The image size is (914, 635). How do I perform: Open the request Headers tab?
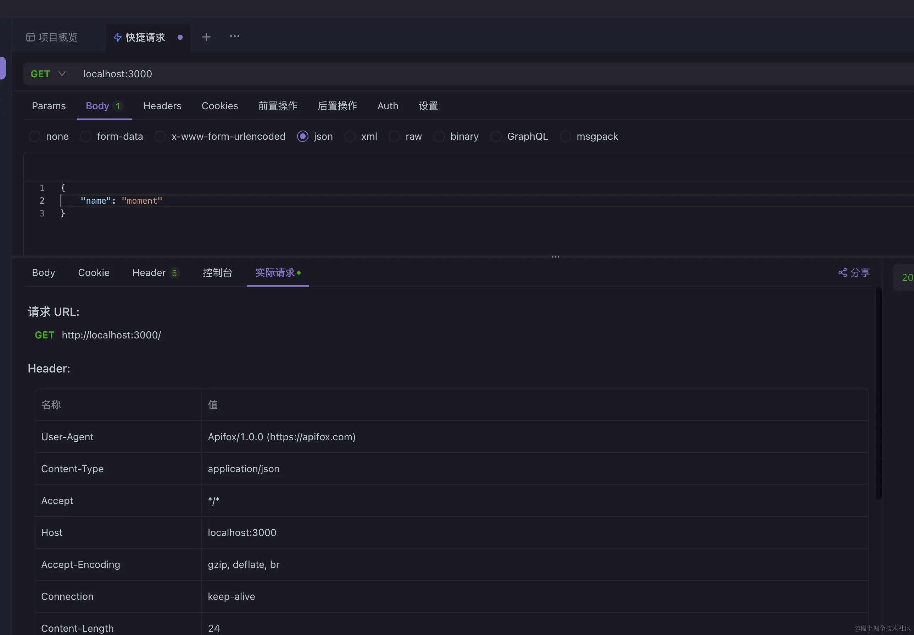pos(162,106)
